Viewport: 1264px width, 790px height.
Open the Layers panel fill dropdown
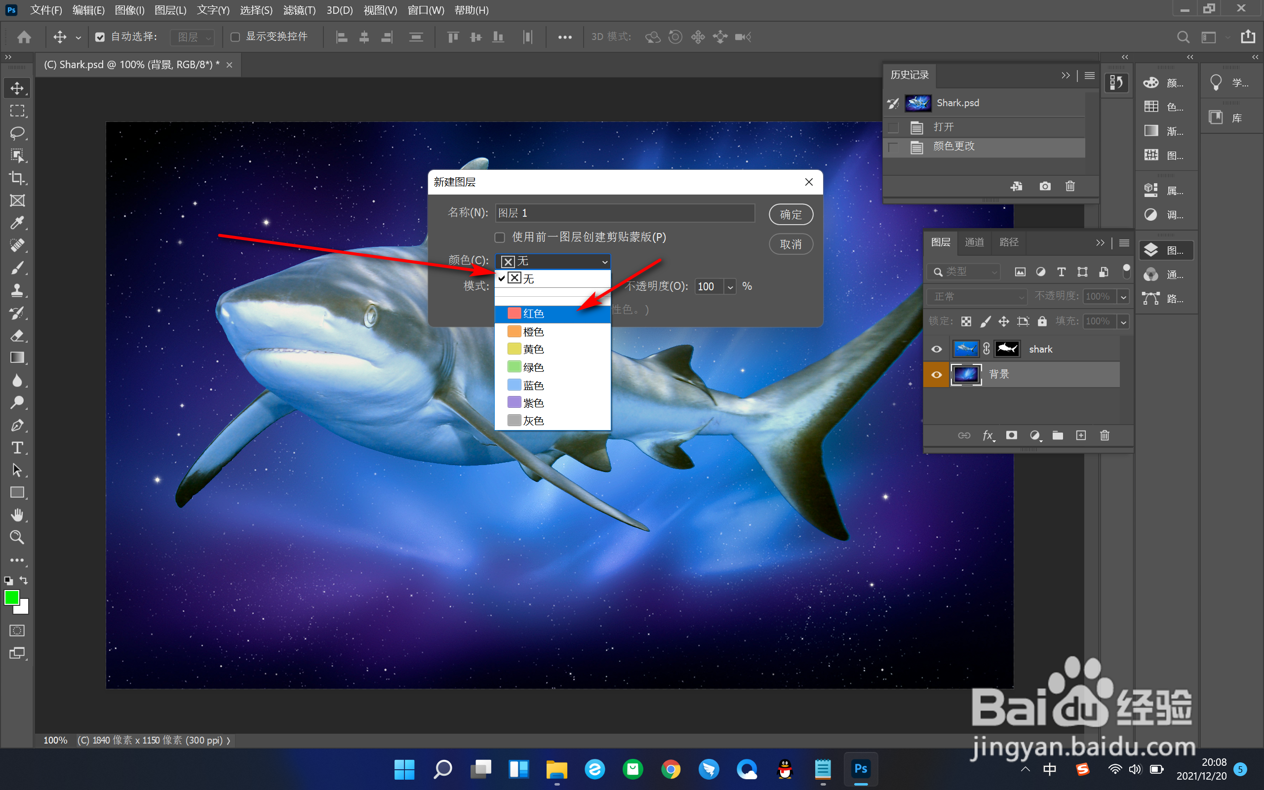click(1123, 321)
